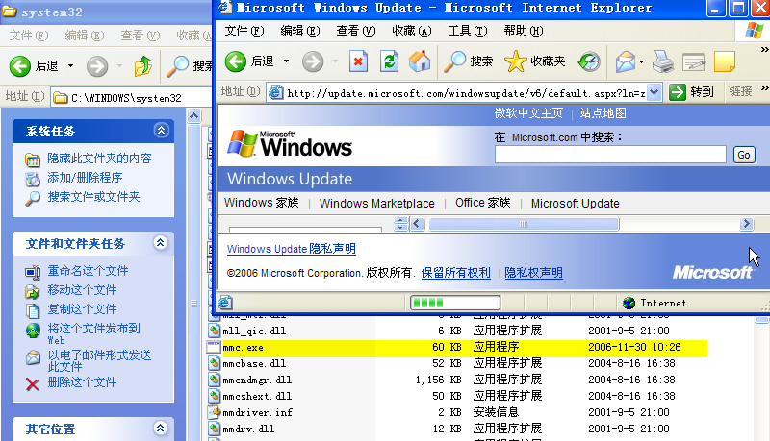Select the mmcndmgr.dll file row

coord(456,380)
